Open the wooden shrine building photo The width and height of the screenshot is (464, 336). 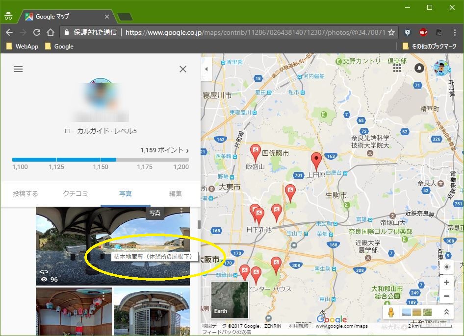(x=152, y=312)
